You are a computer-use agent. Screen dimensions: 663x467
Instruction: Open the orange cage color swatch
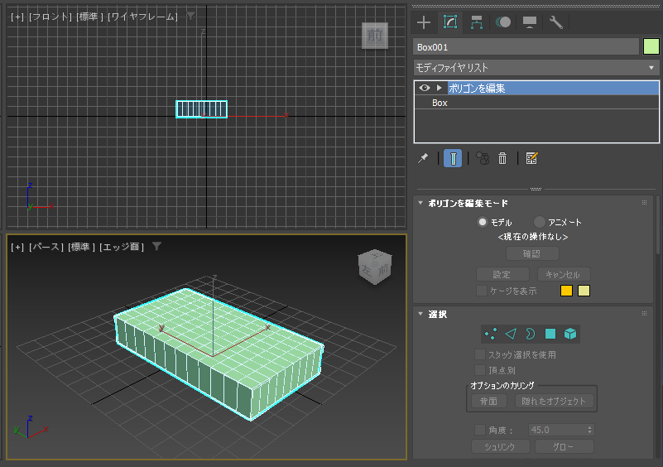coord(566,291)
